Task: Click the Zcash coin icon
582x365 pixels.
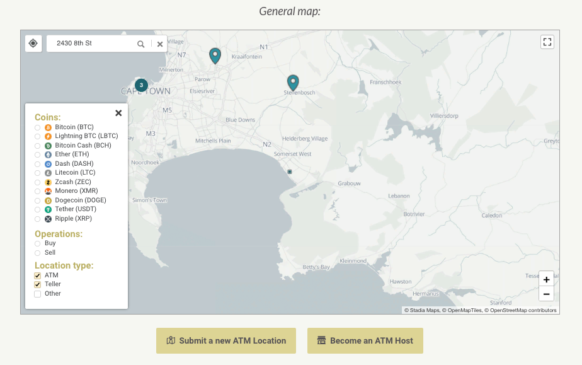Action: (48, 182)
